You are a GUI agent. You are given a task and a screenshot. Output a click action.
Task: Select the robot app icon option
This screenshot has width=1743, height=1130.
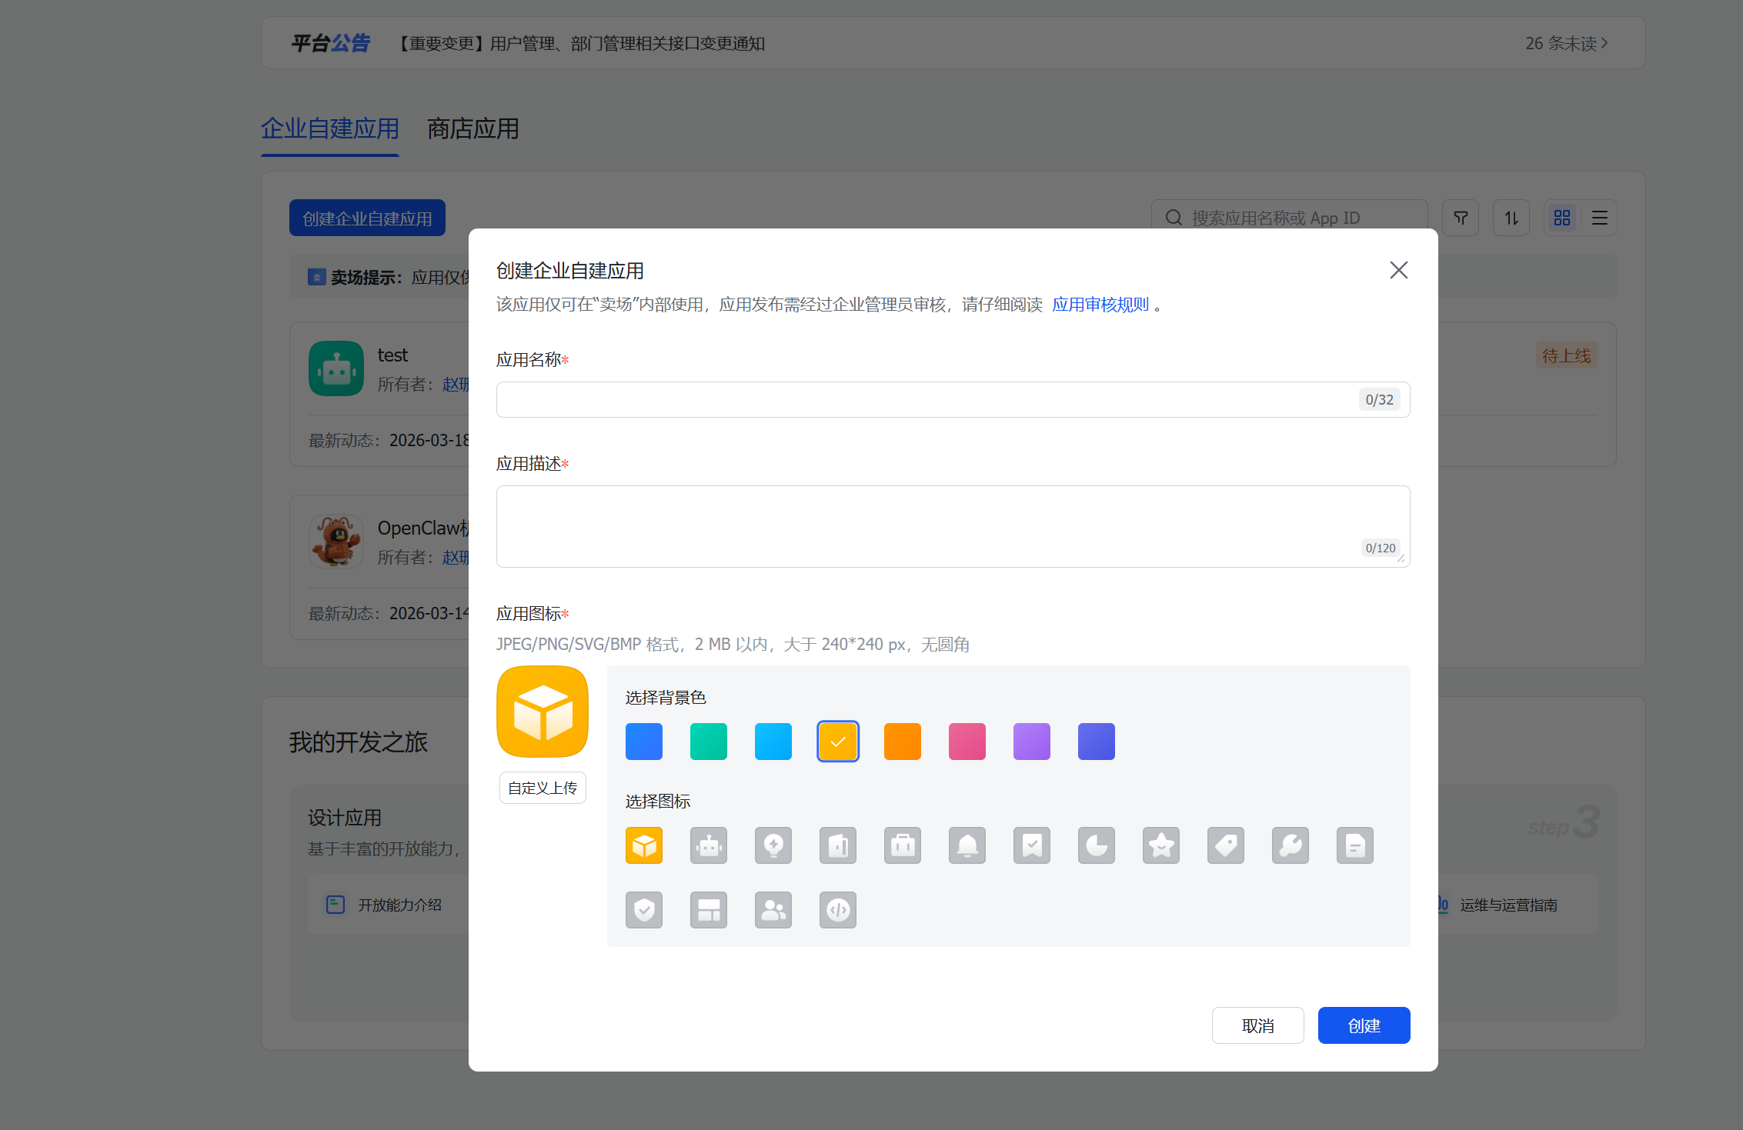point(708,846)
